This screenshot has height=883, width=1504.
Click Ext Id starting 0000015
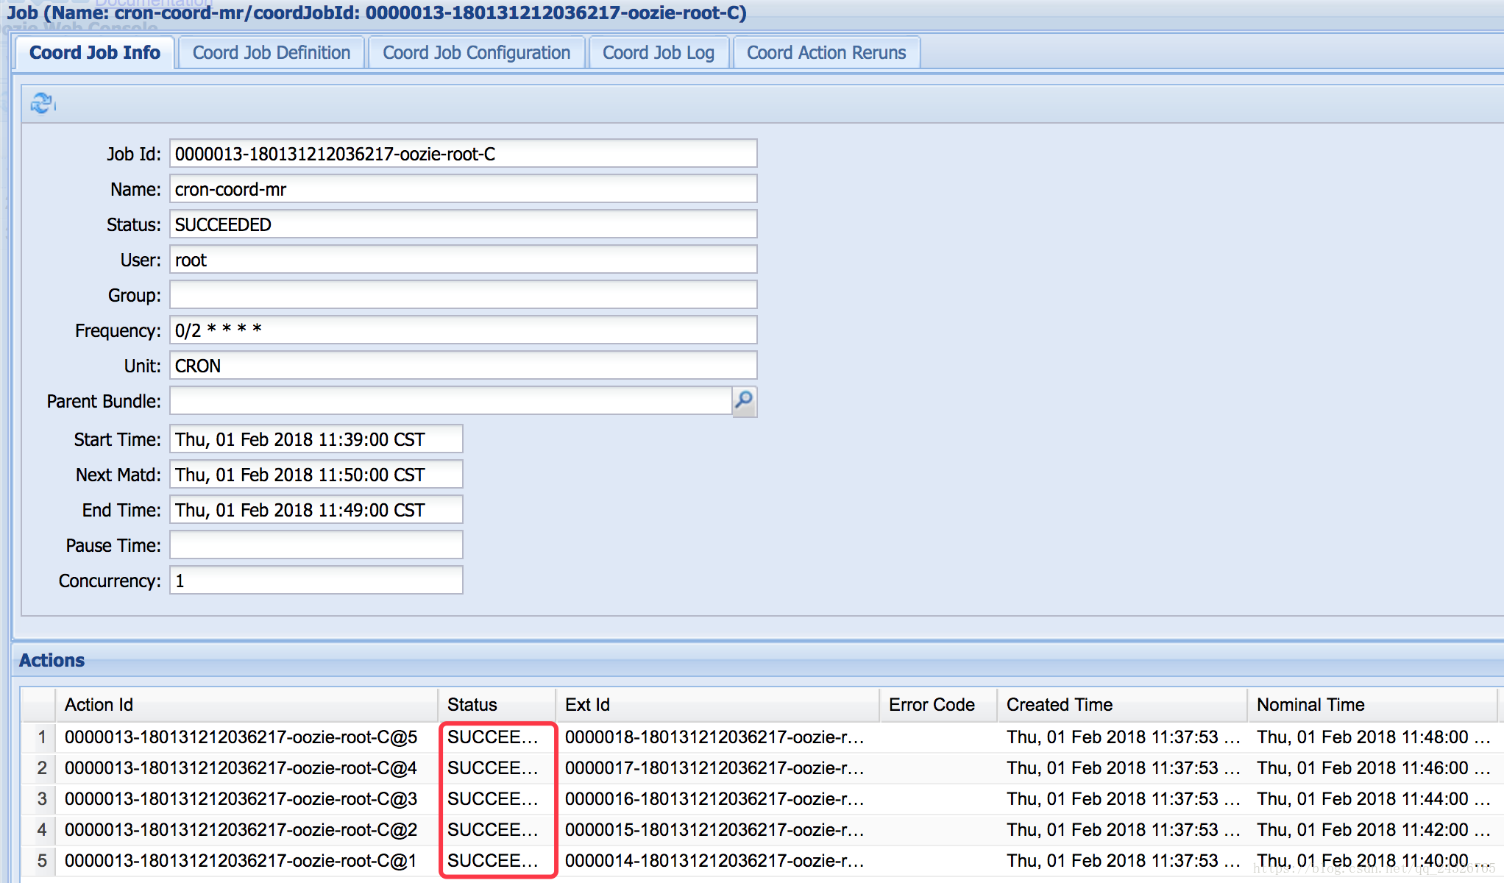click(x=714, y=830)
